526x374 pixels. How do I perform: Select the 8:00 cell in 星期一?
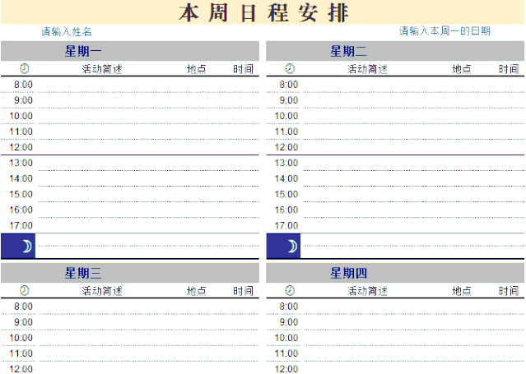pos(23,85)
